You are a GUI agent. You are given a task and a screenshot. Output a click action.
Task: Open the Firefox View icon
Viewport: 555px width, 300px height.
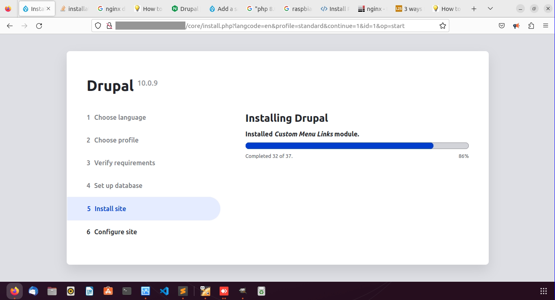click(8, 9)
